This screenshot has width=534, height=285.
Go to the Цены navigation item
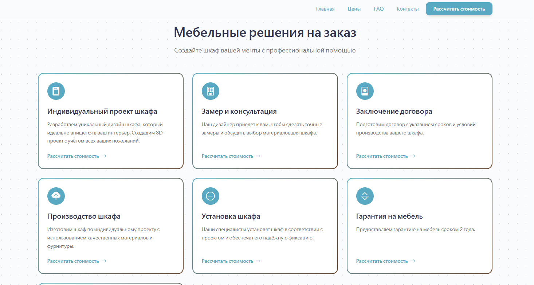tap(354, 9)
